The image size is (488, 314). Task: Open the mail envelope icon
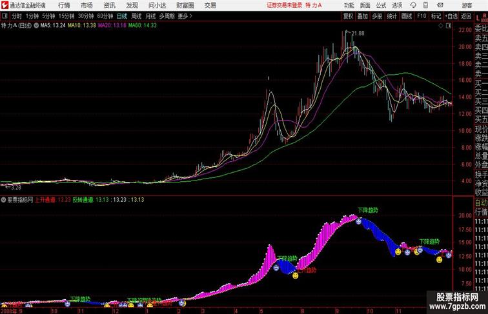pyautogui.click(x=440, y=5)
